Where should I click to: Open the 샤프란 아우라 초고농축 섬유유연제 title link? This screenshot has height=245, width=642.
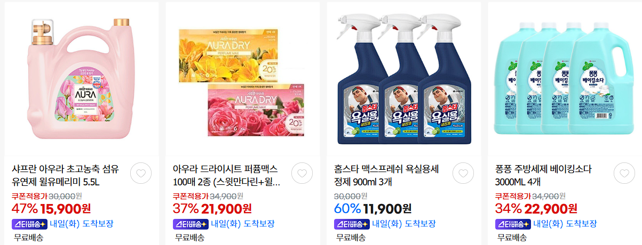[x=65, y=176]
